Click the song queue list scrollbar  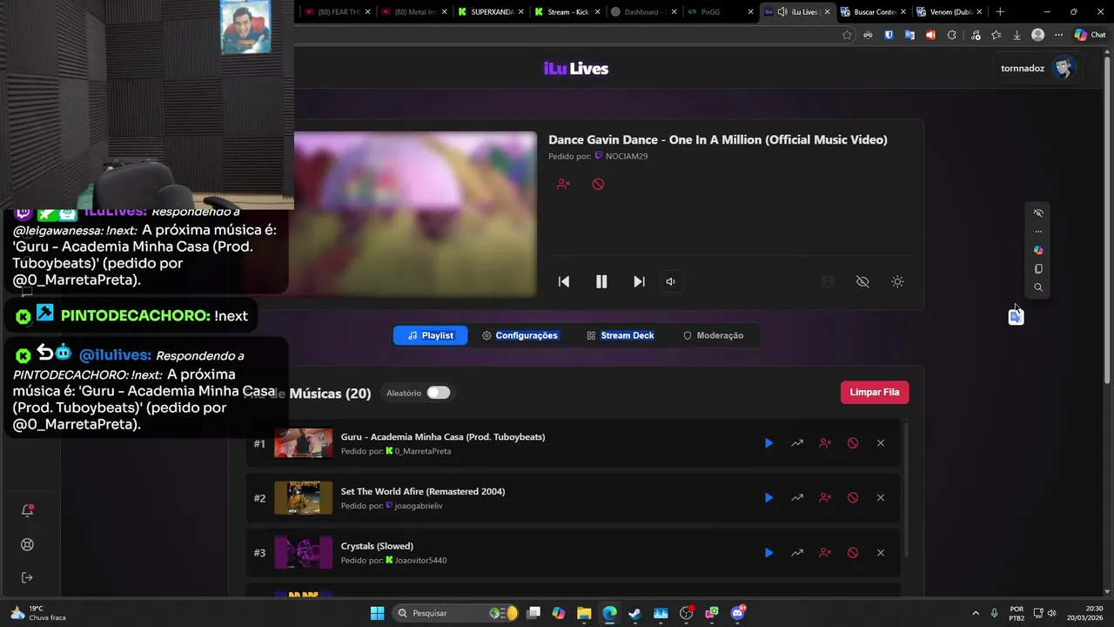point(906,488)
